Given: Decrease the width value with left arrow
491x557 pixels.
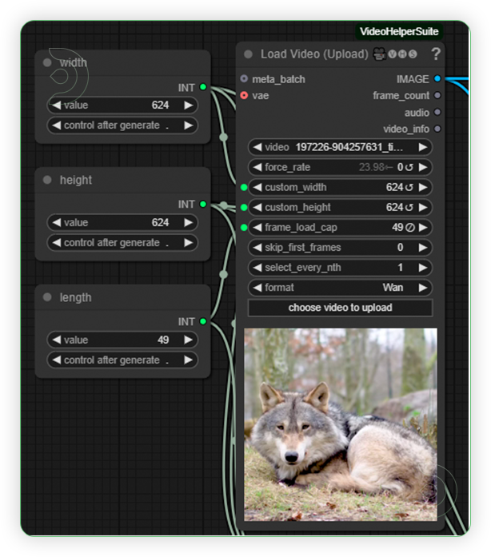Looking at the screenshot, I should click(x=56, y=105).
